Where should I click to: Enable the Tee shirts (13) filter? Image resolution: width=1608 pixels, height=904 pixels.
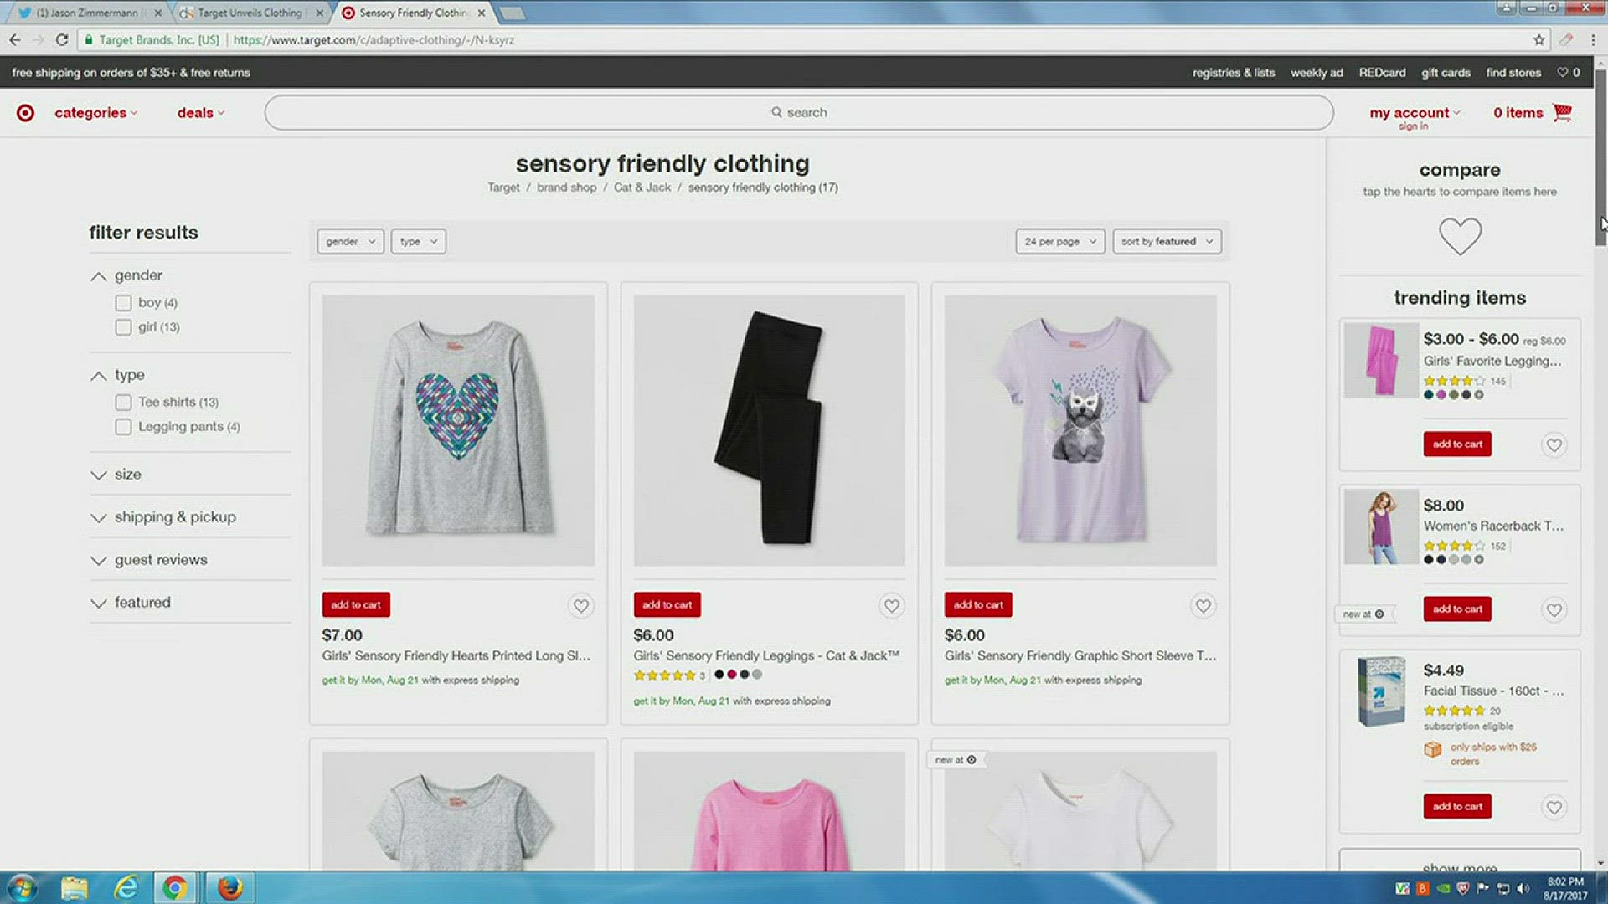[123, 402]
